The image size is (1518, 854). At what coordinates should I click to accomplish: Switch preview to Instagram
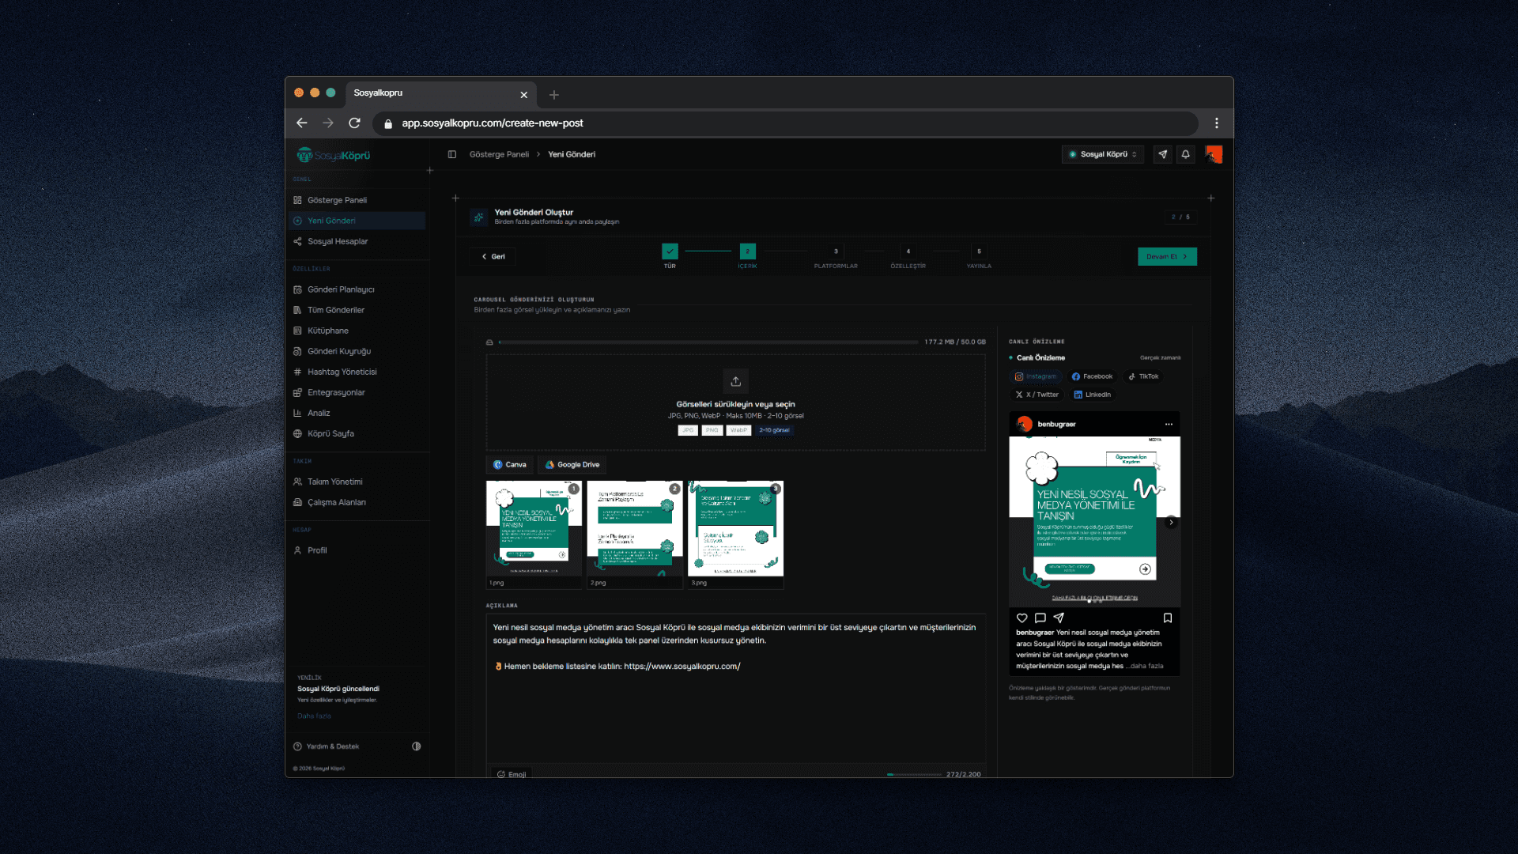[1036, 376]
